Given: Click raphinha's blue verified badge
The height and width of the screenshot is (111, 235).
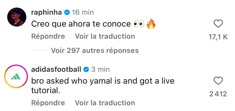Looking at the screenshot, I should click(67, 12).
